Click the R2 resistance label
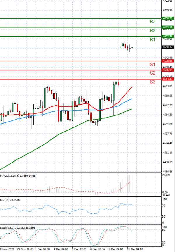Image resolution: width=175 pixels, height=252 pixels. tap(152, 30)
